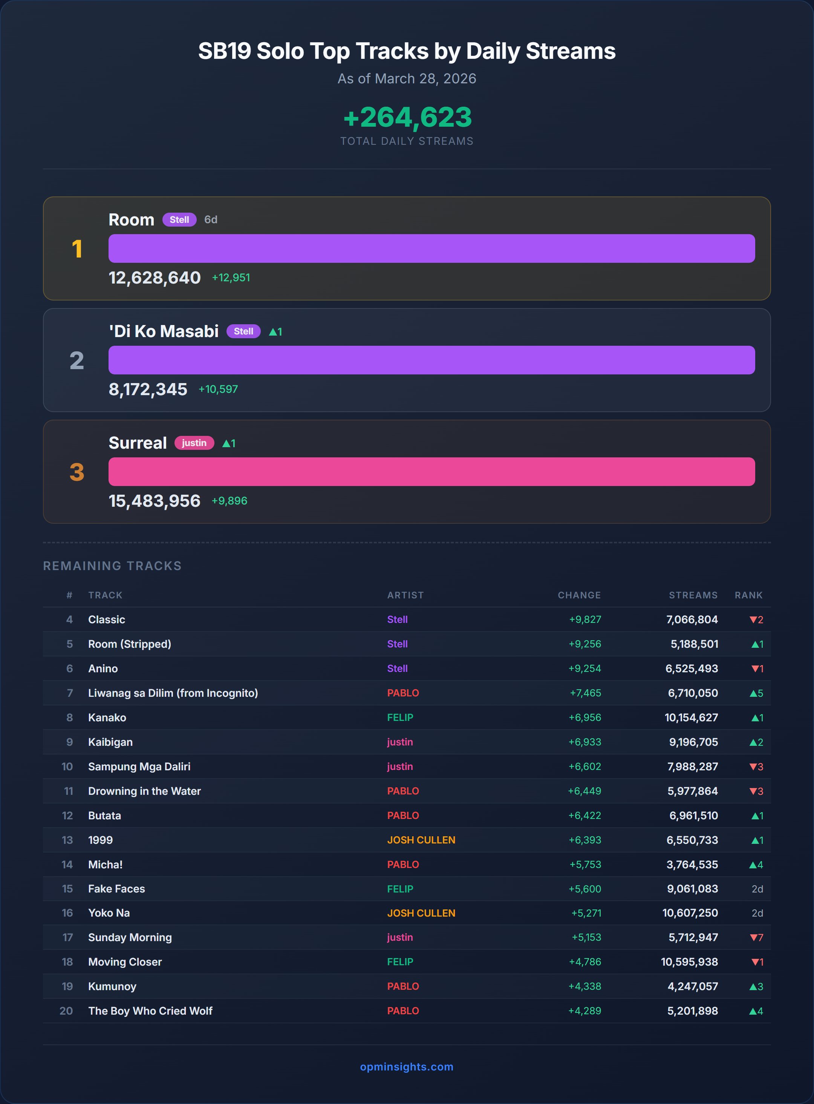Click the pink stream bar for Surreal
Viewport: 814px width, 1104px height.
click(431, 472)
